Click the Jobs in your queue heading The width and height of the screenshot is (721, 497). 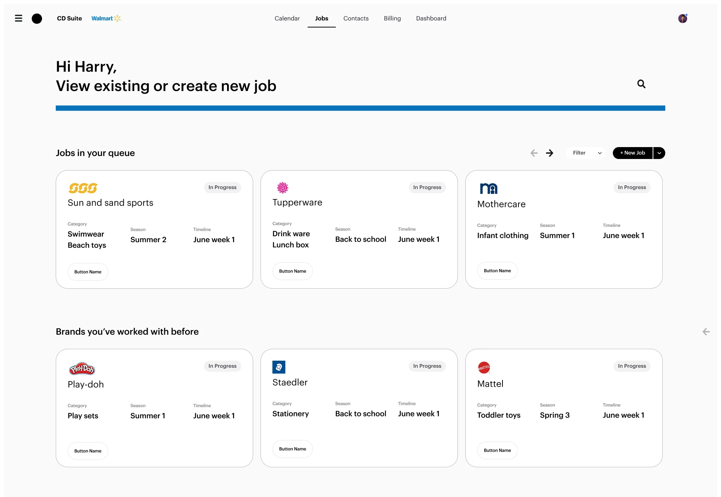(95, 153)
